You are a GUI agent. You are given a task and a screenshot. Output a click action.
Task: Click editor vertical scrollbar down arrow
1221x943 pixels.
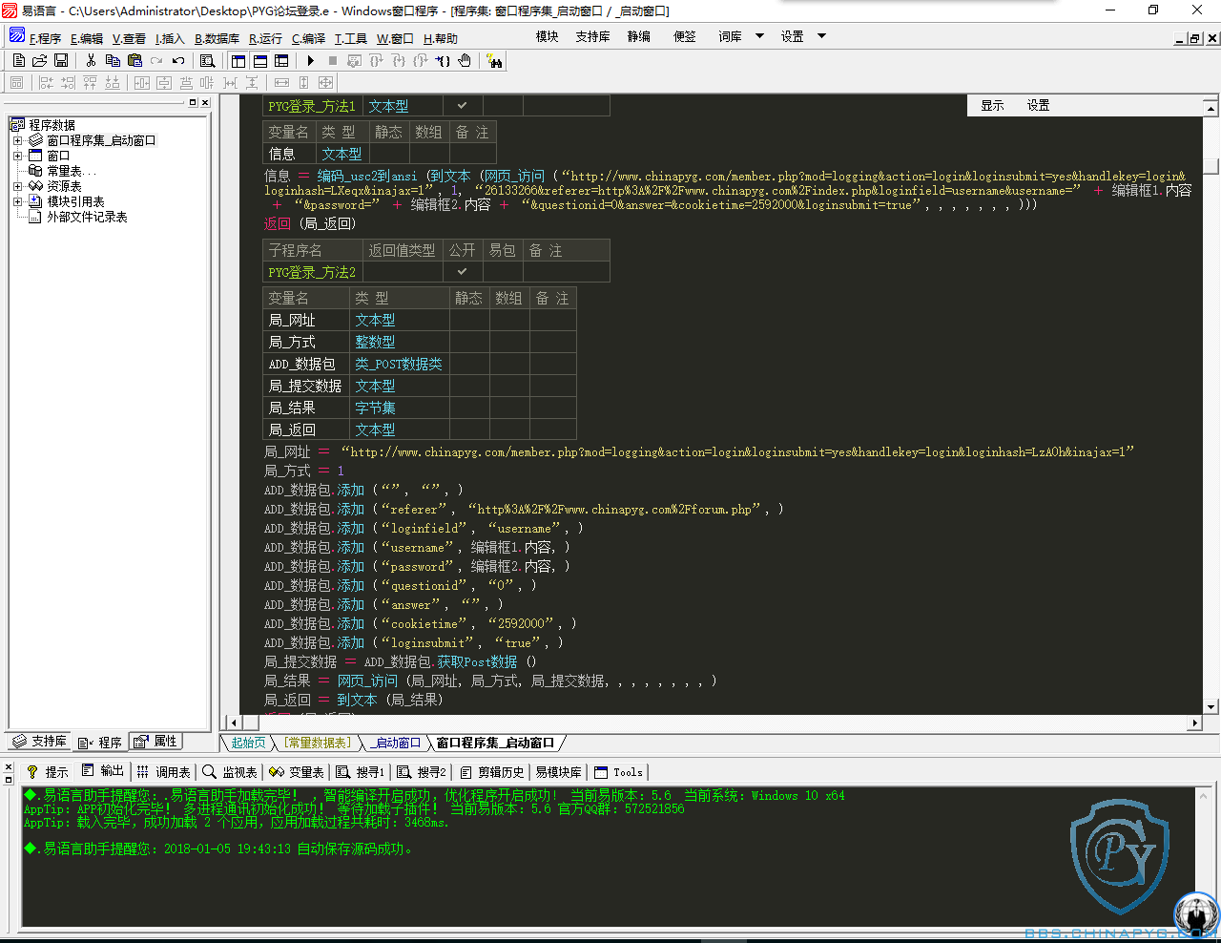click(1211, 707)
